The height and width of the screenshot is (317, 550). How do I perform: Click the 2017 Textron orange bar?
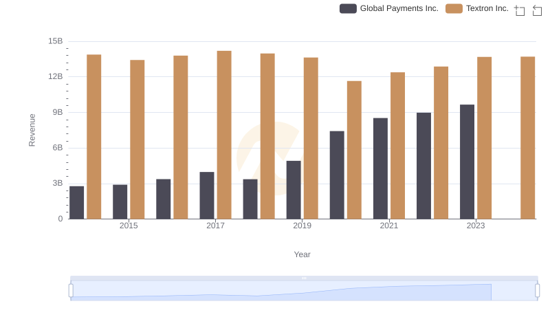tap(224, 135)
